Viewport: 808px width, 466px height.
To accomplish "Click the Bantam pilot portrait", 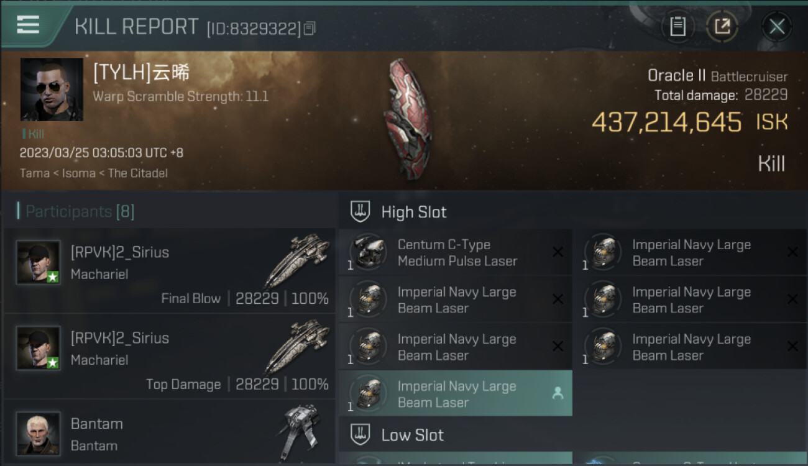I will point(39,433).
